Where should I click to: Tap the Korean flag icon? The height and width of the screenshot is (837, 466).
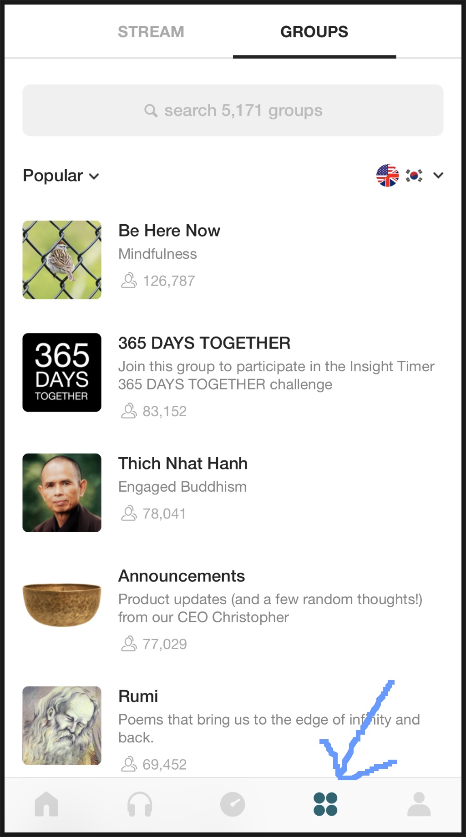pos(414,176)
